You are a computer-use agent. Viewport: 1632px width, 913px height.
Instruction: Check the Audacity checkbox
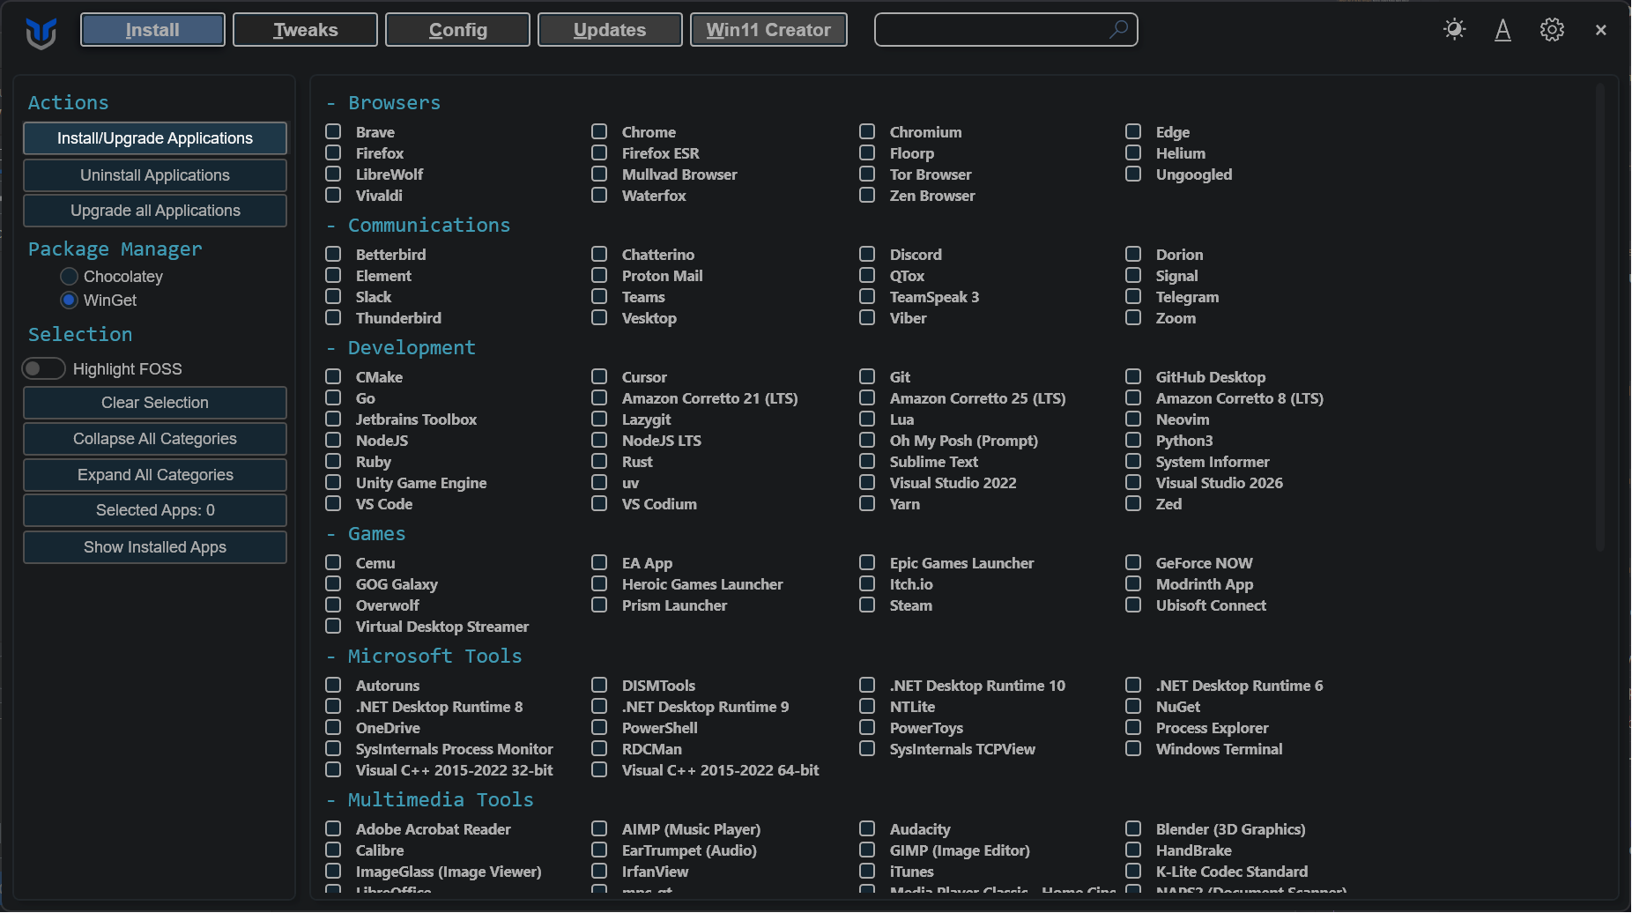click(867, 828)
